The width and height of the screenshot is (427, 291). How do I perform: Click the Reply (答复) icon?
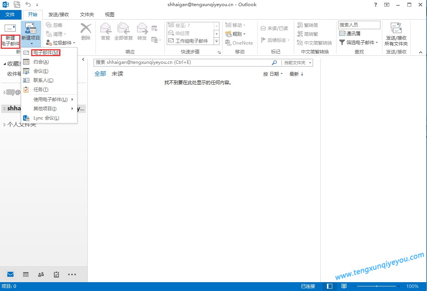tap(105, 28)
